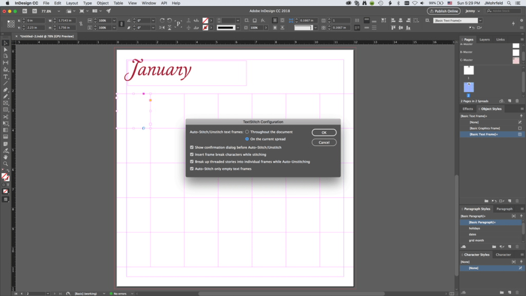Screen dimensions: 526x296
Task: Select the Pen tool
Action: [x=6, y=90]
